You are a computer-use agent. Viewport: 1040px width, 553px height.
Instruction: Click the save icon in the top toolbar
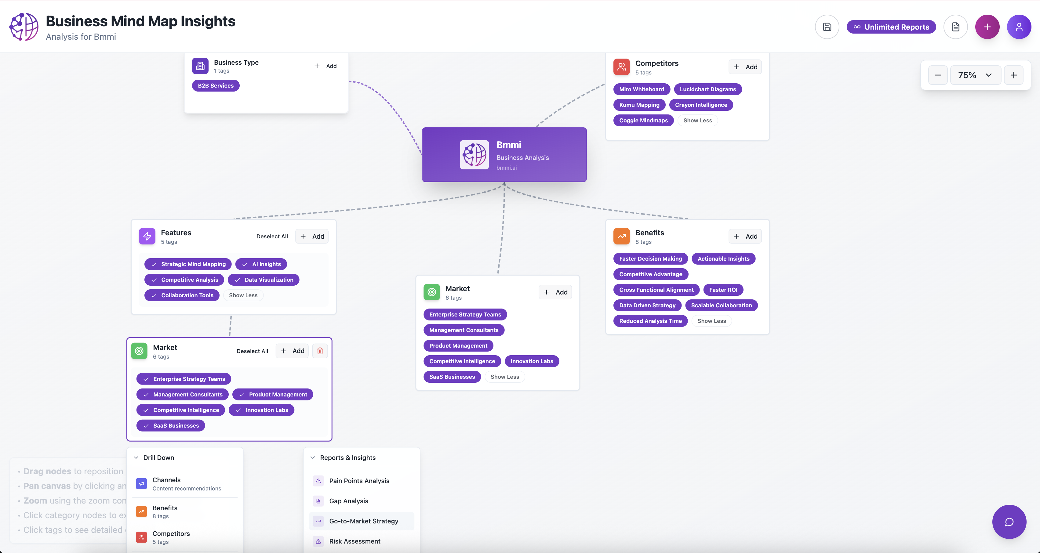click(827, 27)
